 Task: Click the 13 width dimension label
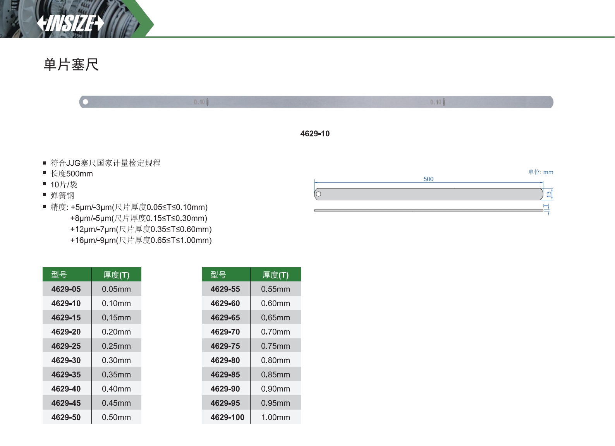tap(549, 194)
